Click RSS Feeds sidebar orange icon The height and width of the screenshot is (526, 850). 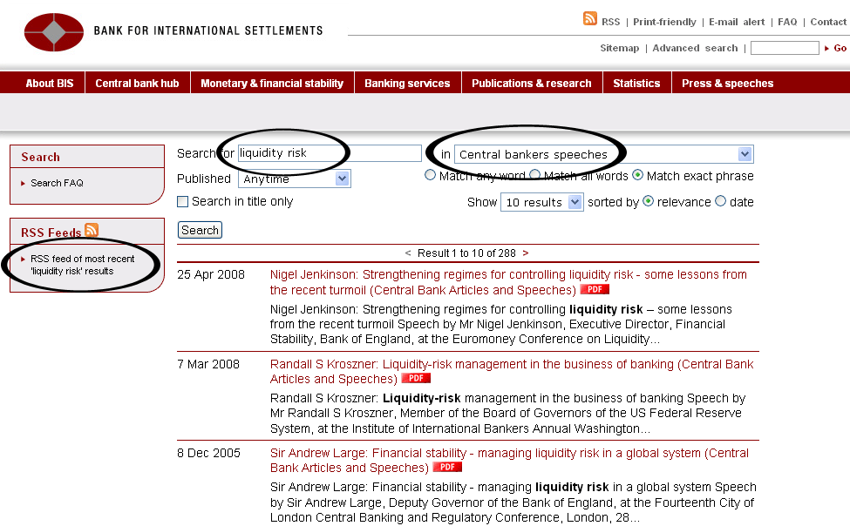[92, 231]
